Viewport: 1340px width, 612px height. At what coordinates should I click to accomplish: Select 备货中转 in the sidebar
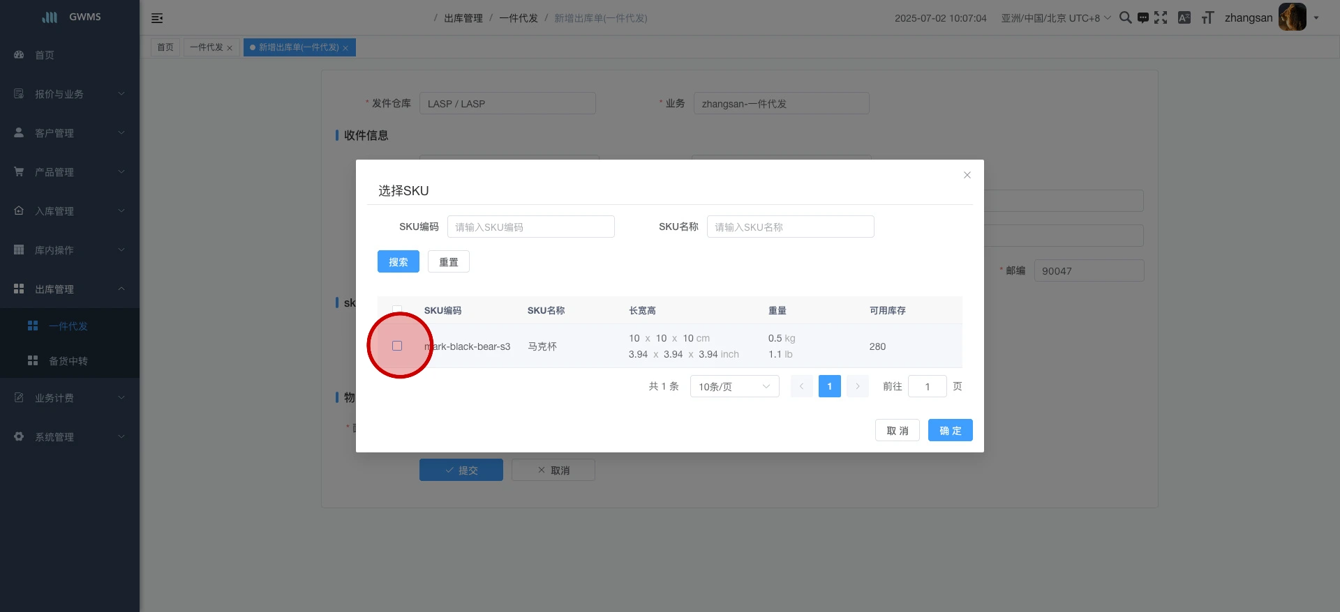tap(68, 361)
